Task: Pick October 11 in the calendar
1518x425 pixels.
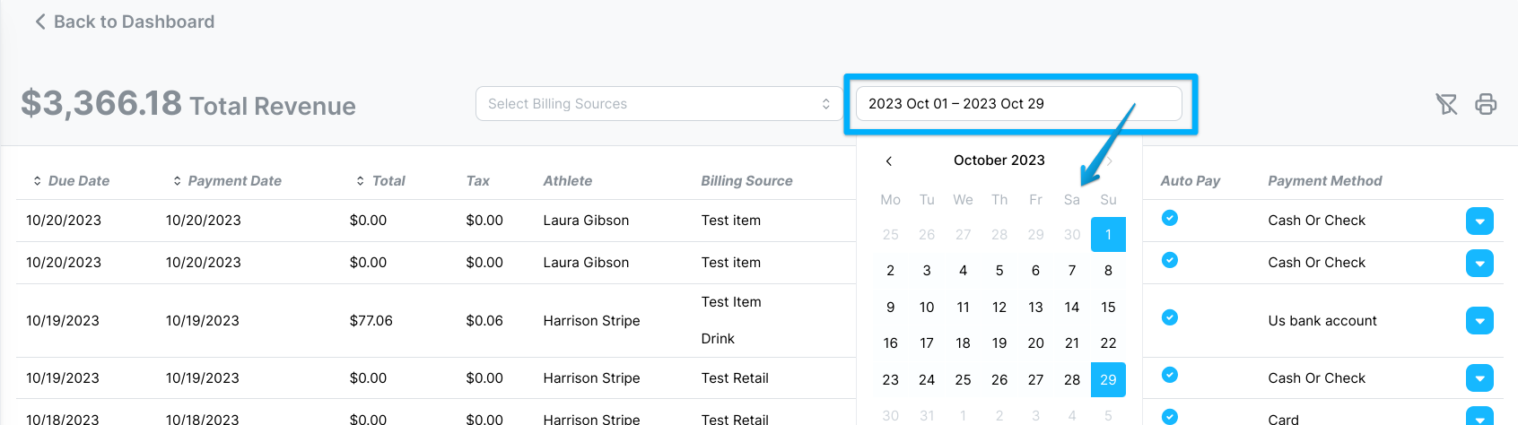Action: 963,308
